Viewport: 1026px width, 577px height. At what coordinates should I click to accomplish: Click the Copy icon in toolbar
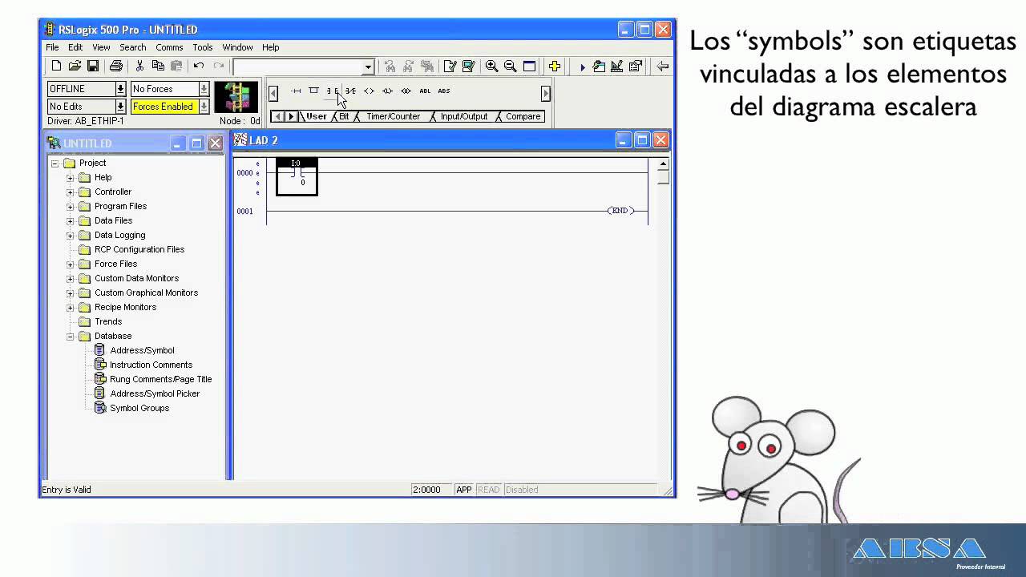[x=158, y=67]
